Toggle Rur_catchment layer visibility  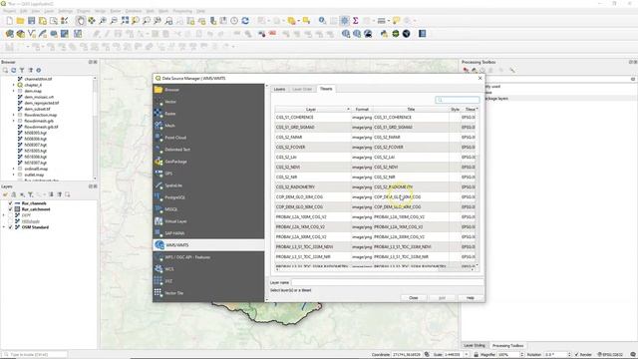click(x=11, y=209)
